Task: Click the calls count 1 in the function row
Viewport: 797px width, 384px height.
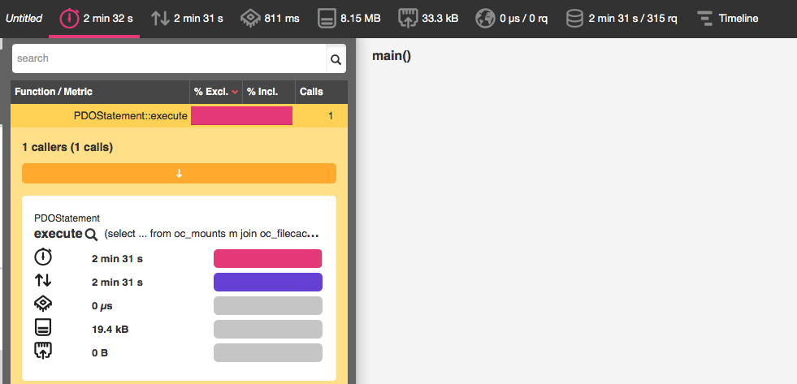Action: (331, 116)
